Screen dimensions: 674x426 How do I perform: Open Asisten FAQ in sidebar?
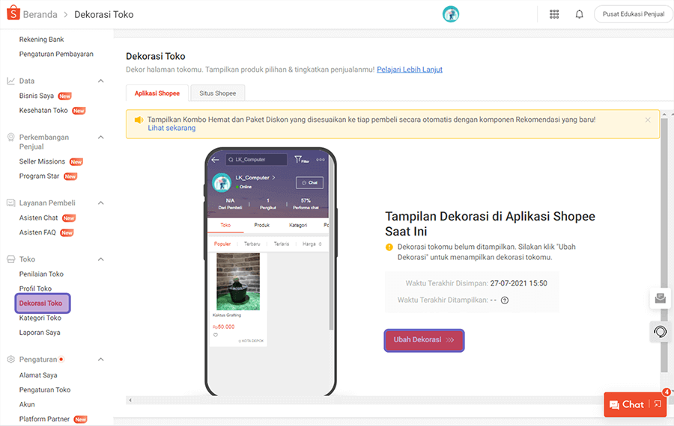(37, 232)
